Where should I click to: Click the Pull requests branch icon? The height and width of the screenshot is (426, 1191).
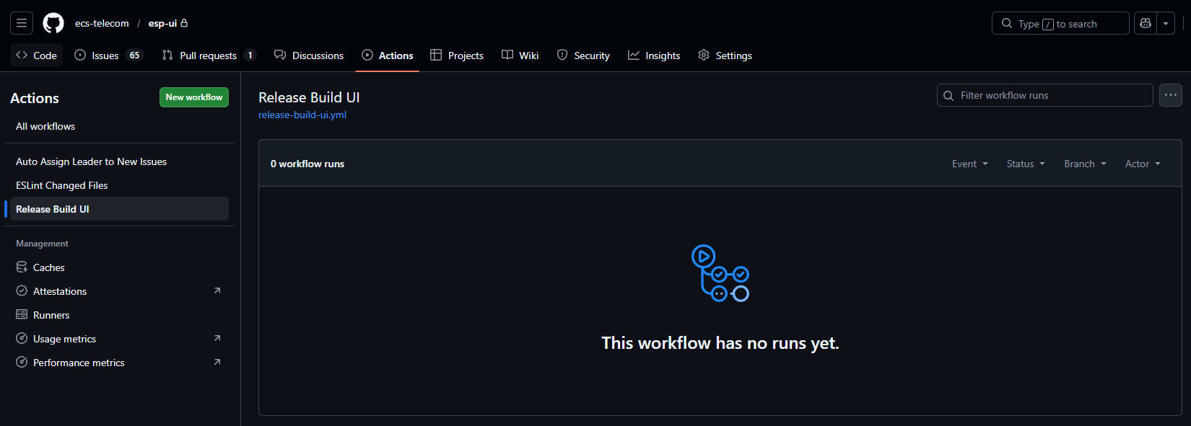[167, 55]
